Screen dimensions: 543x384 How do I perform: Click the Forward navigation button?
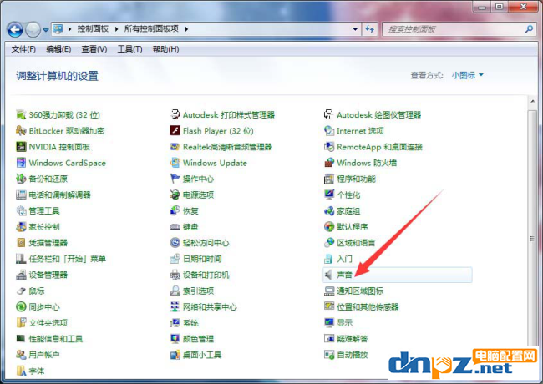[x=33, y=30]
